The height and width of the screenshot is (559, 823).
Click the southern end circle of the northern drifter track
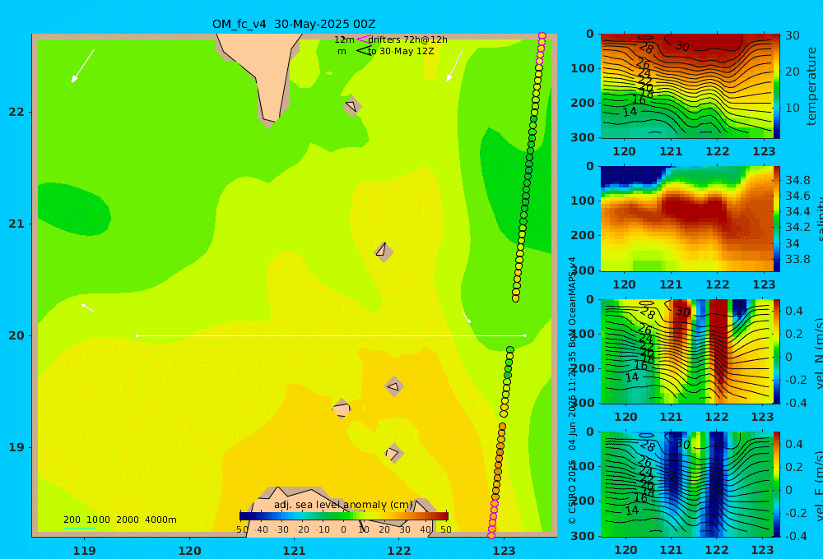coord(515,298)
